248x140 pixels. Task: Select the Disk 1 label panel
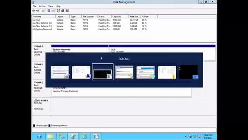(x=41, y=70)
